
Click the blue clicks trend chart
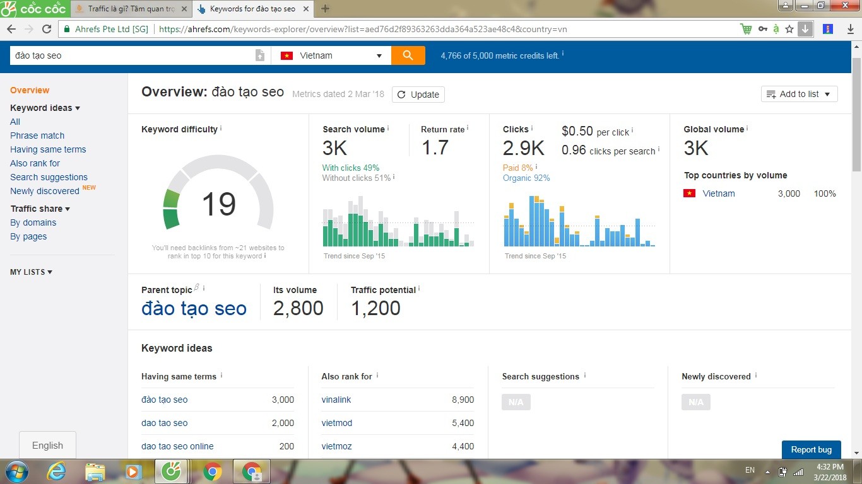pos(579,221)
